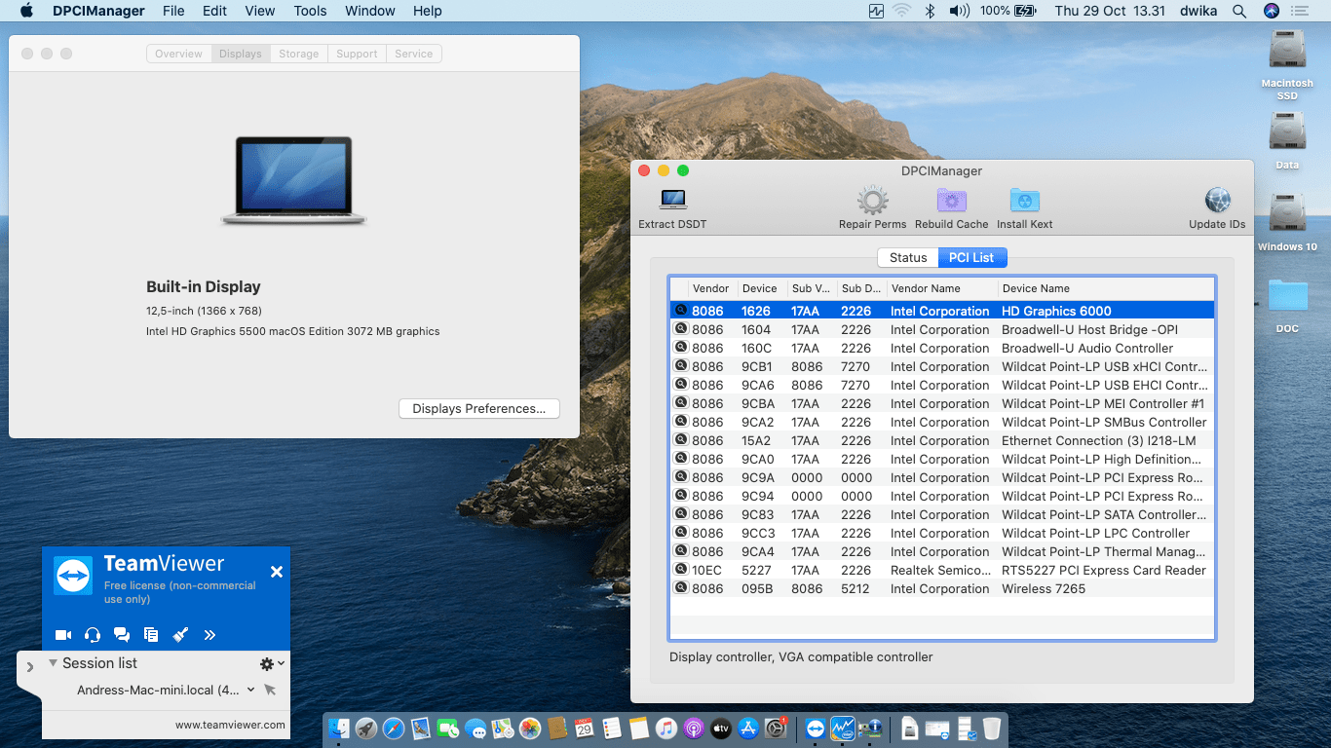Click the battery 100% indicator in the menu bar
1331x748 pixels.
[1008, 11]
